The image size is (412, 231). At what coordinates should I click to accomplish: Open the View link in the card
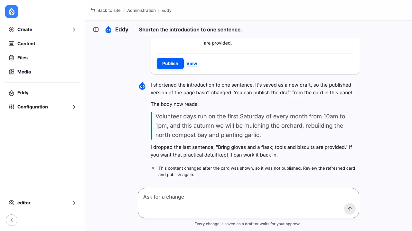(192, 64)
